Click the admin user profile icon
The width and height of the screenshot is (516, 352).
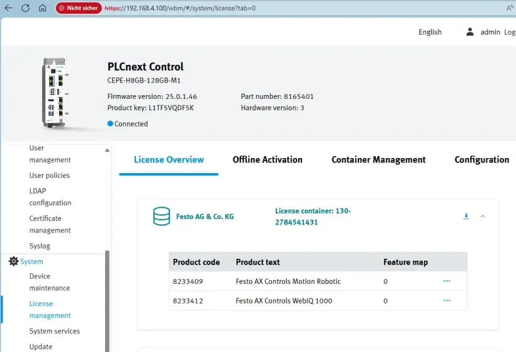point(470,31)
